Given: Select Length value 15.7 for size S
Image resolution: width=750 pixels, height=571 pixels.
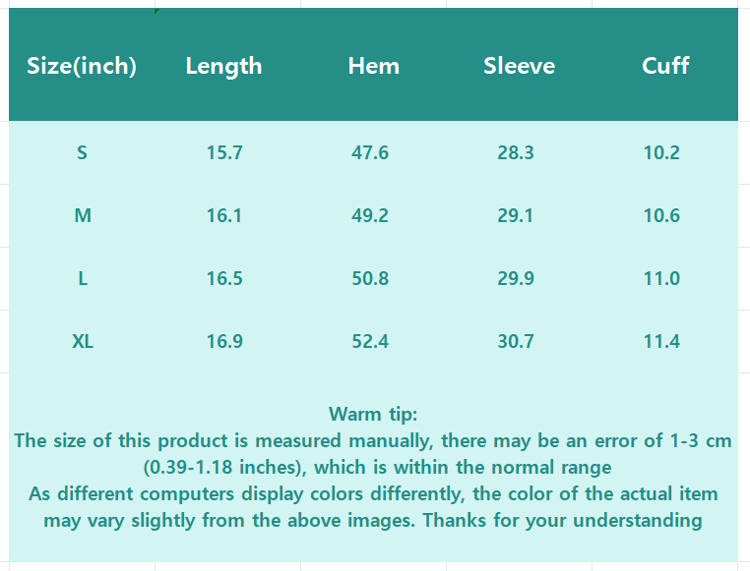Looking at the screenshot, I should click(x=224, y=152).
